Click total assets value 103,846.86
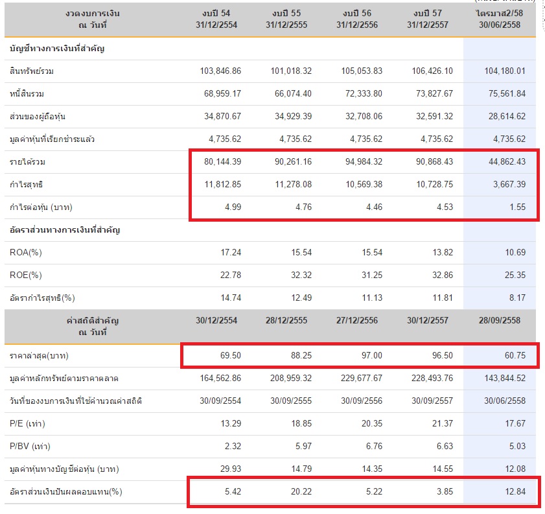 [220, 71]
